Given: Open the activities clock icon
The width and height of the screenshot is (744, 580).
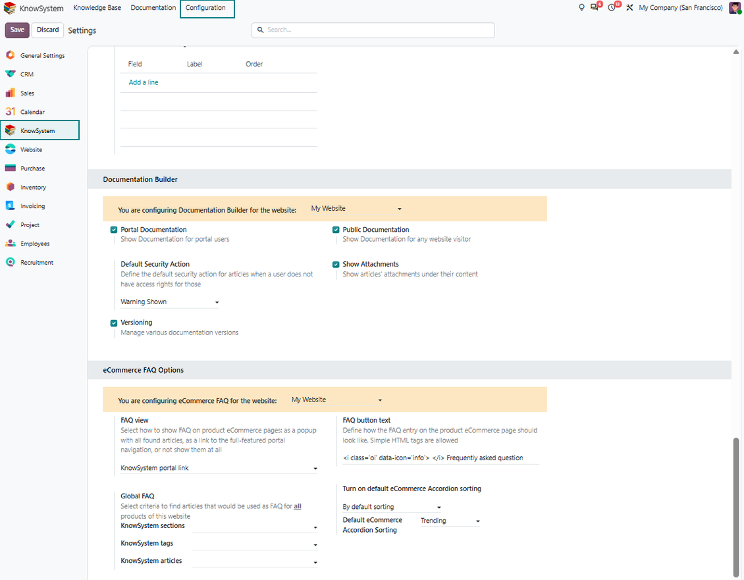Looking at the screenshot, I should click(x=612, y=8).
